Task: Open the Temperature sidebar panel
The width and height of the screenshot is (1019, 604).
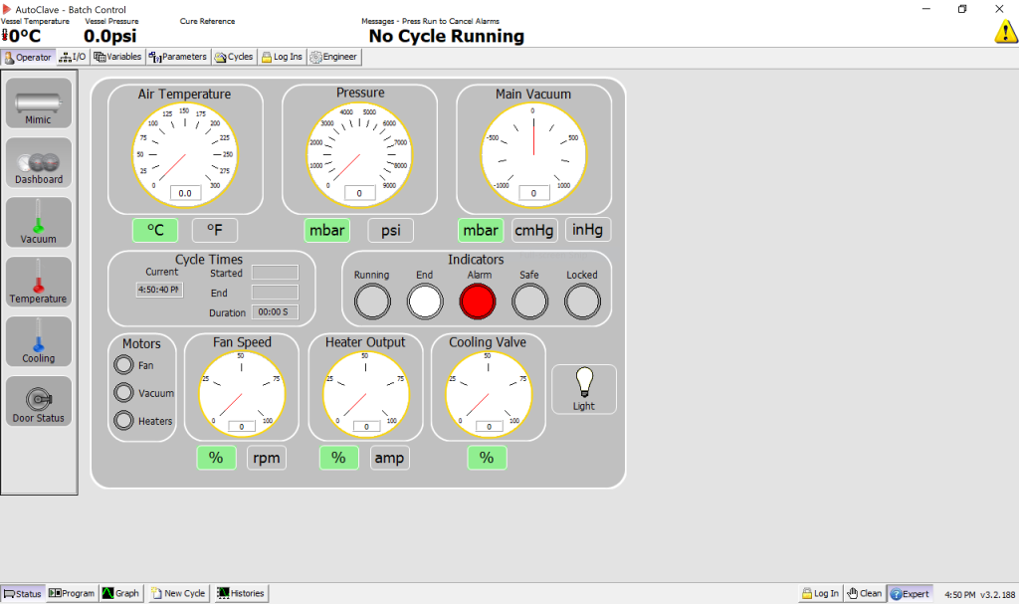Action: coord(39,283)
